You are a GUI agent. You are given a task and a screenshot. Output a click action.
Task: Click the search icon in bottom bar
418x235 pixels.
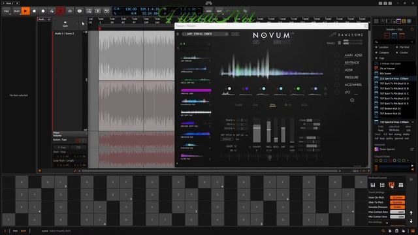coord(383,231)
